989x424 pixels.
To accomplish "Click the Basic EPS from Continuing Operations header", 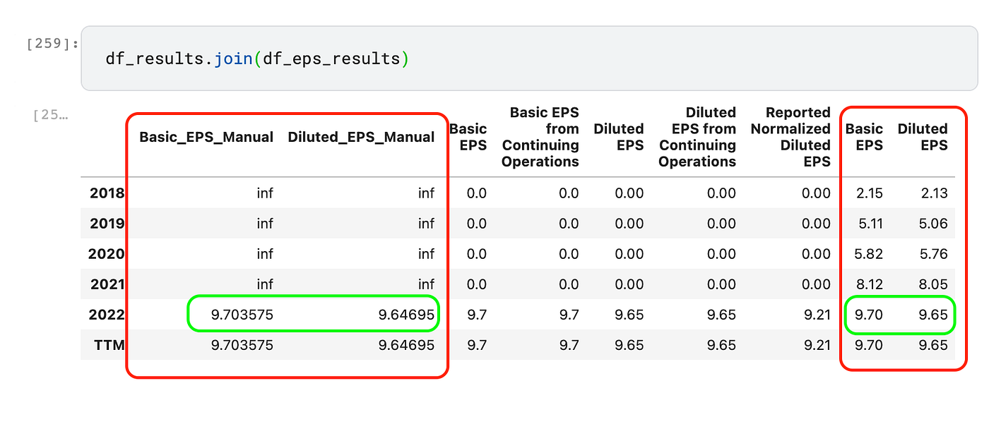I will (x=540, y=137).
